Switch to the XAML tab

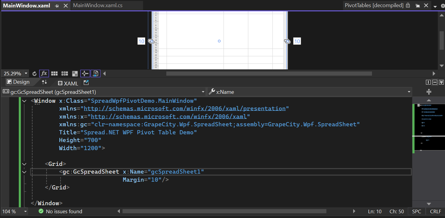(68, 83)
